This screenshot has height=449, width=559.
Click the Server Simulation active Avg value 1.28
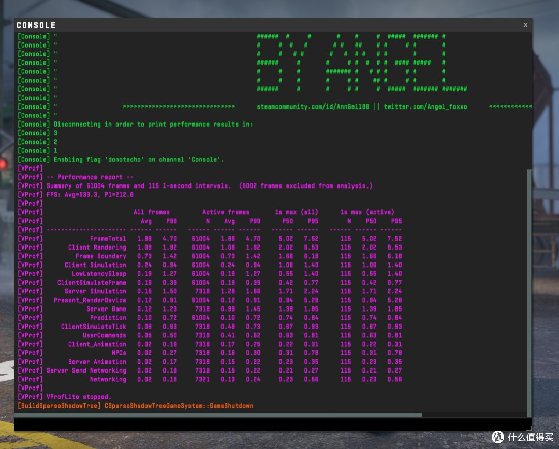coord(227,291)
